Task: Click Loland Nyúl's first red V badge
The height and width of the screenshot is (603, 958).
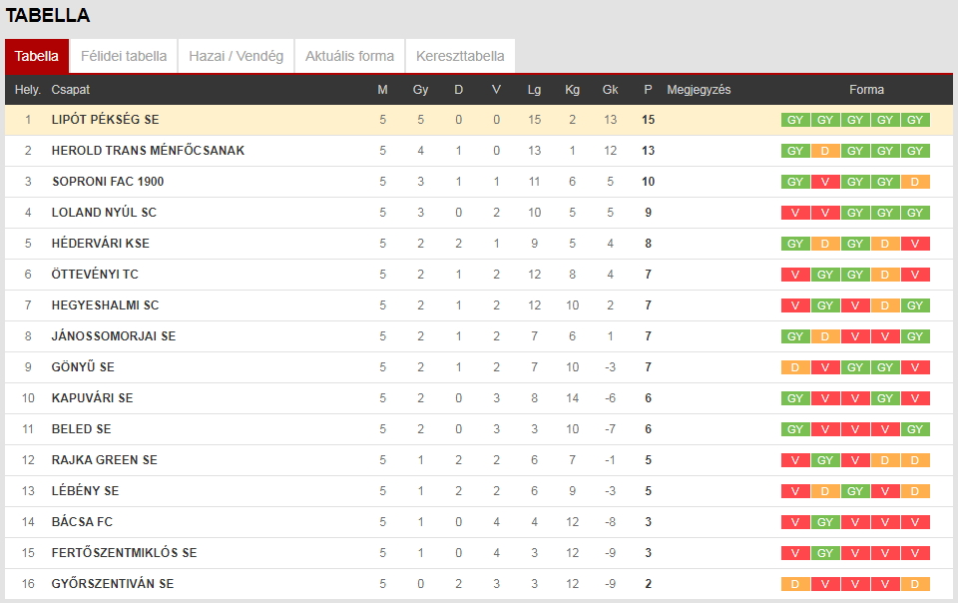Action: 795,213
